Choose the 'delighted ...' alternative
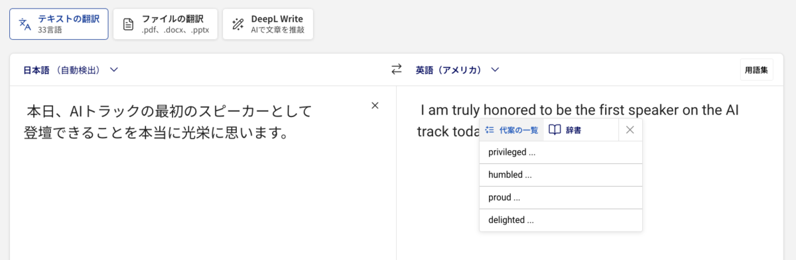The width and height of the screenshot is (796, 260). (x=561, y=220)
